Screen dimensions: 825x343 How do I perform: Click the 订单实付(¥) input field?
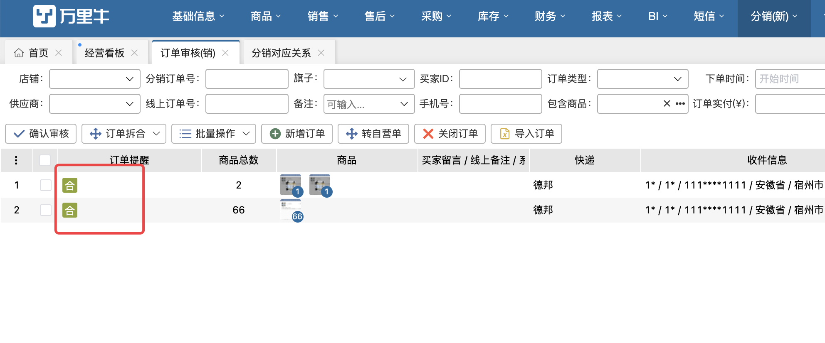click(x=790, y=104)
